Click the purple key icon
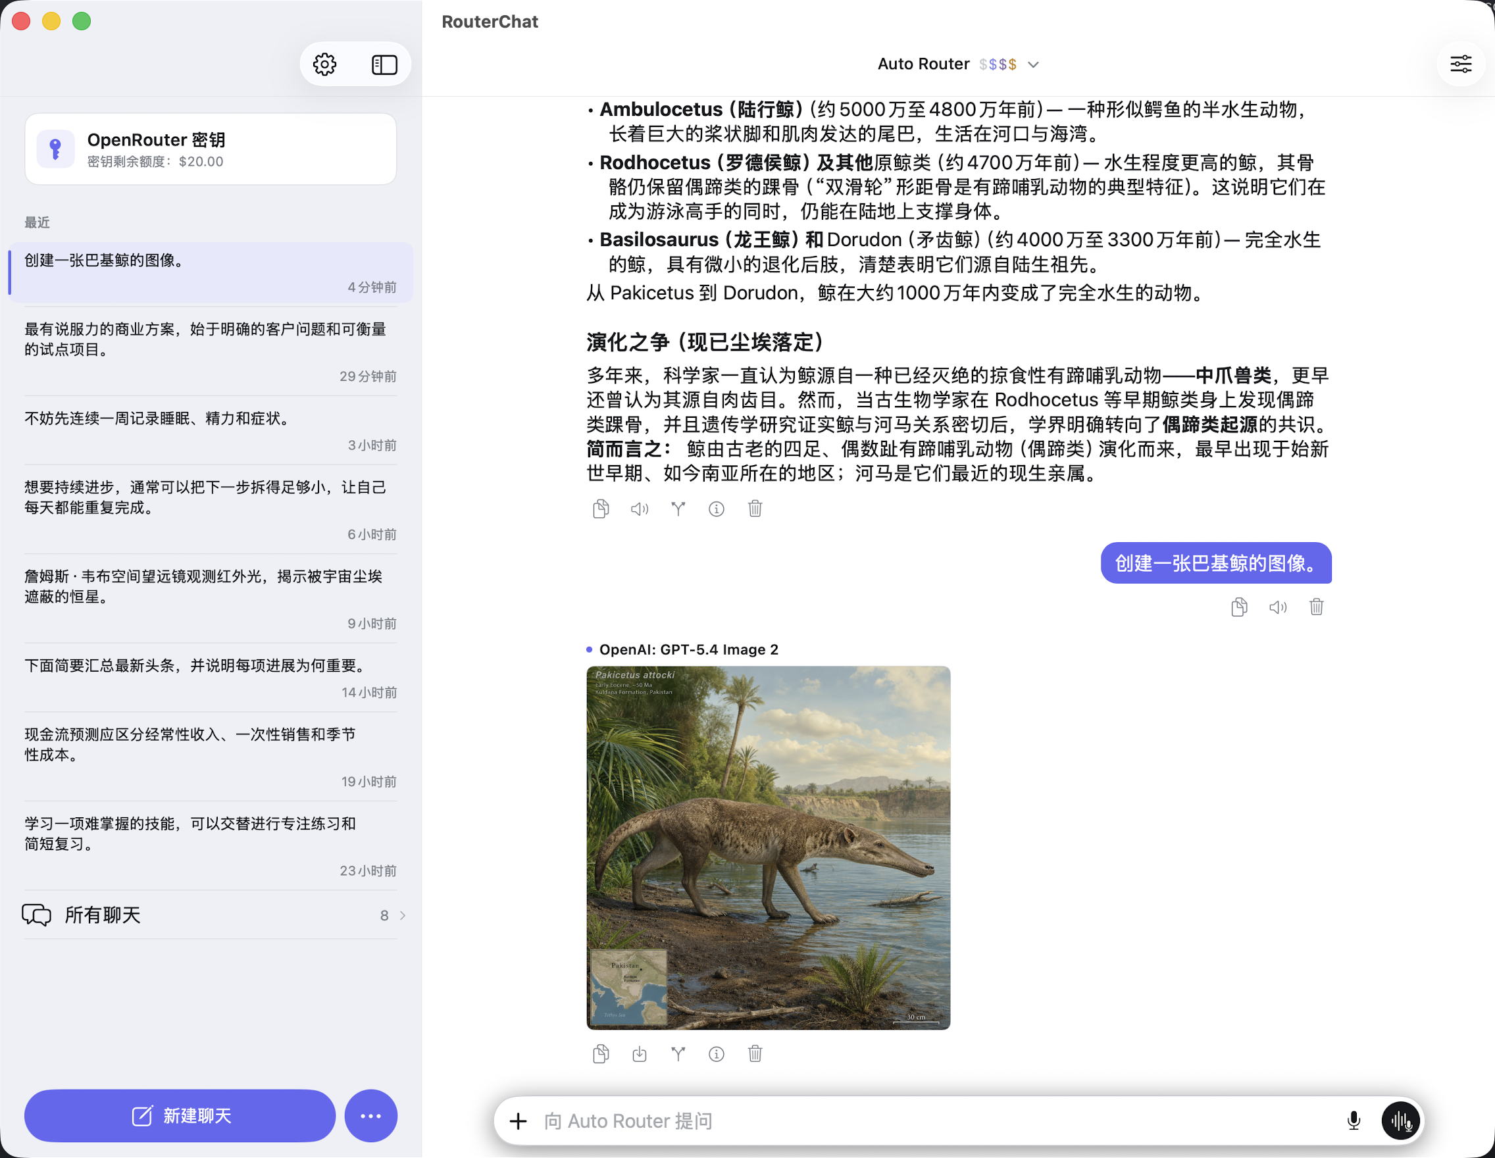Screen dimensions: 1495x1158 point(56,149)
